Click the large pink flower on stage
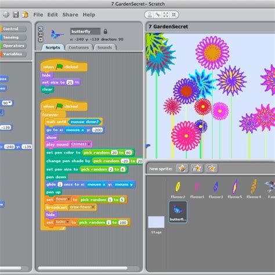The height and width of the screenshot is (275, 275). (186, 136)
